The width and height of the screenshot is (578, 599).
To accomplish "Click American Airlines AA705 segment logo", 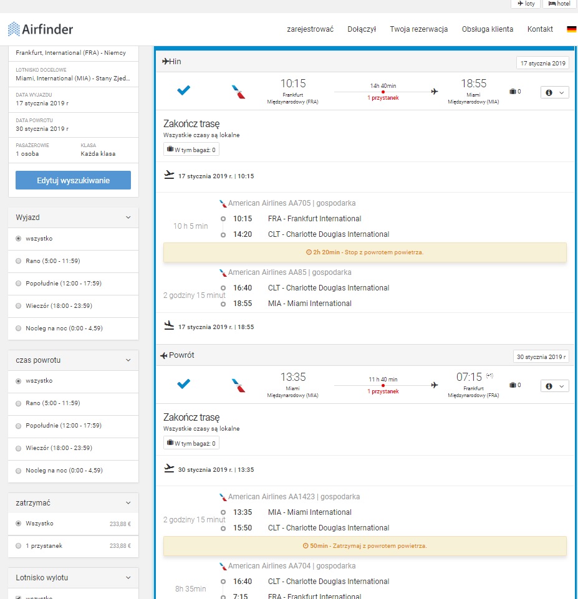I will (x=223, y=204).
